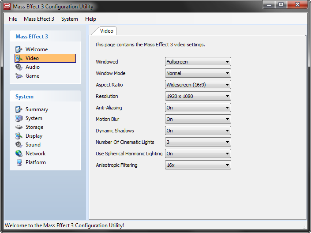Open the Windowed dropdown showing Fullscreen
Screen dimensions: 311x233
click(198, 62)
